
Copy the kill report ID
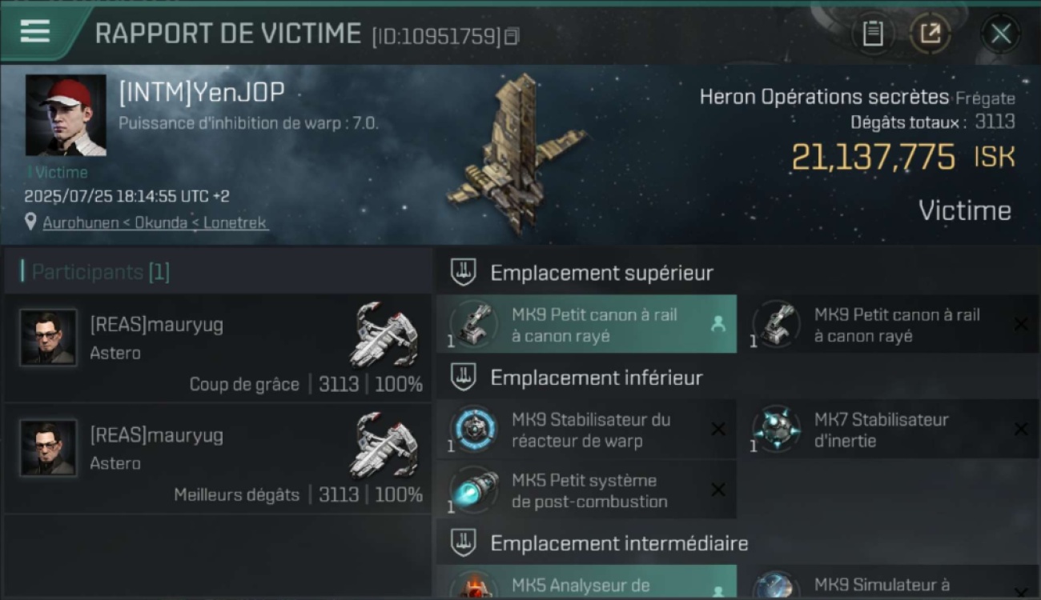click(x=511, y=35)
